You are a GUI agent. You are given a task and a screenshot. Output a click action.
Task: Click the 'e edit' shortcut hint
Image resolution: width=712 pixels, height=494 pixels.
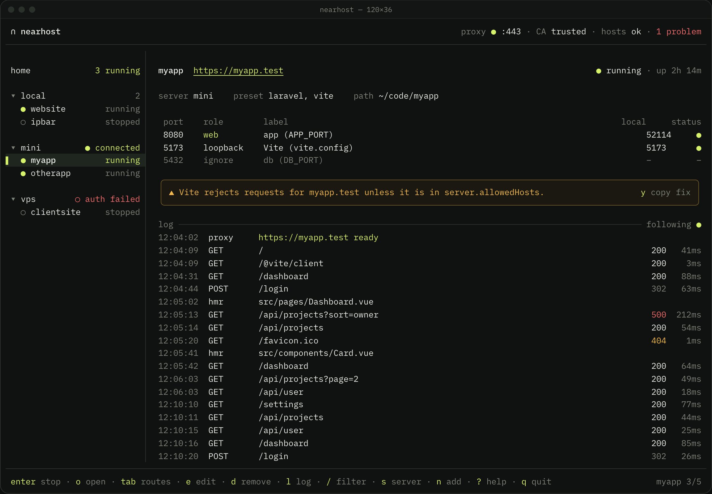[x=201, y=482]
